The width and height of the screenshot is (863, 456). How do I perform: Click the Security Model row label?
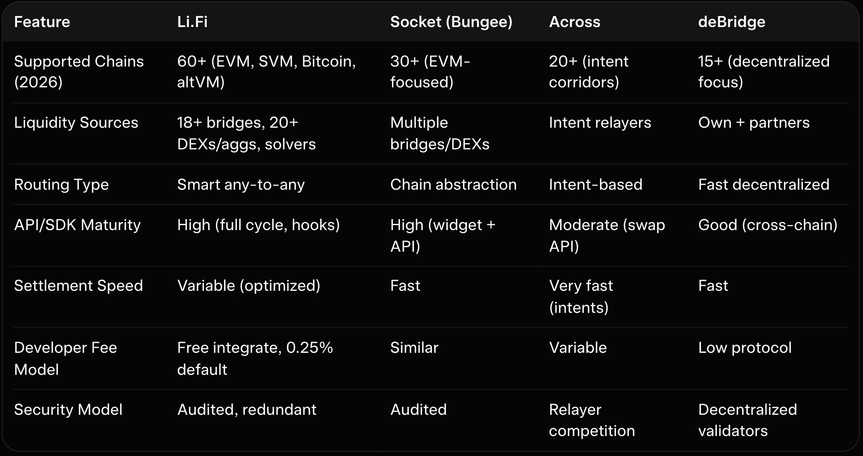point(68,410)
